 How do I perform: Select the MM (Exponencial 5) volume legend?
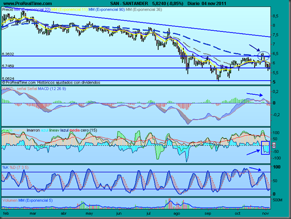coord(35,200)
